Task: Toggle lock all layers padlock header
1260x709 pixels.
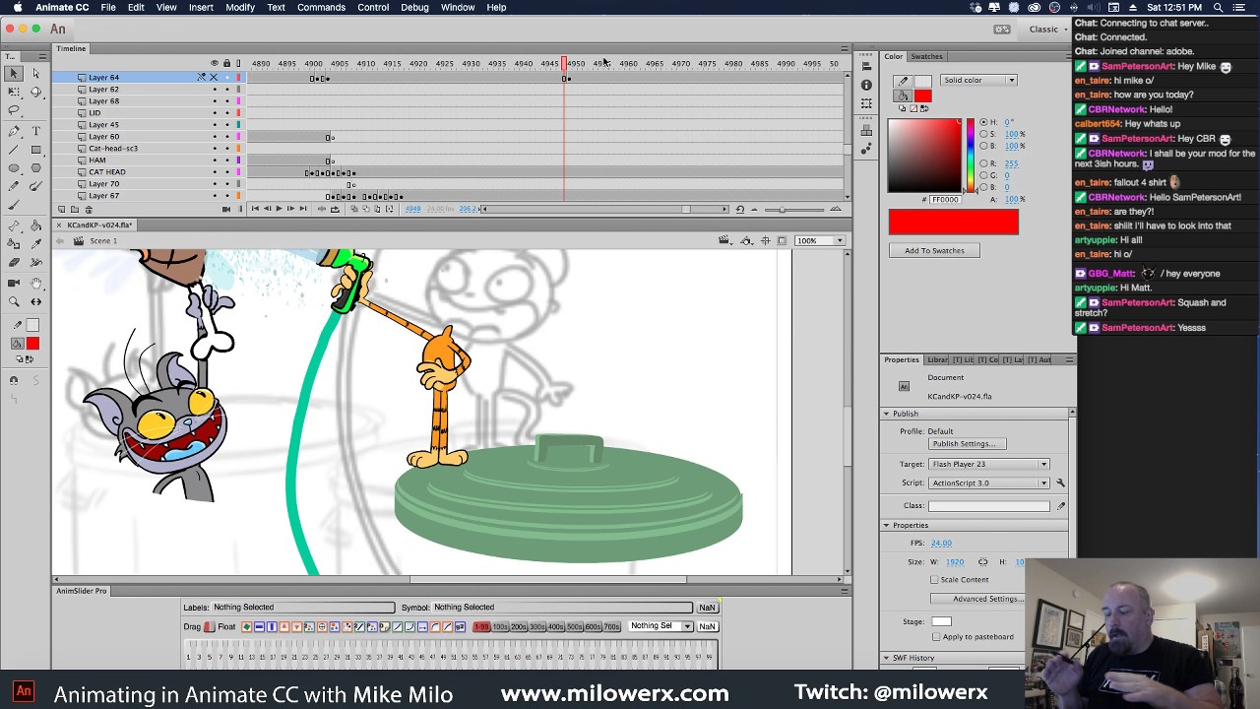Action: pos(226,63)
